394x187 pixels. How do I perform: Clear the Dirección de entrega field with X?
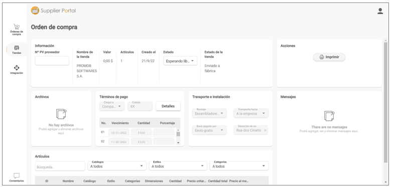[265, 130]
